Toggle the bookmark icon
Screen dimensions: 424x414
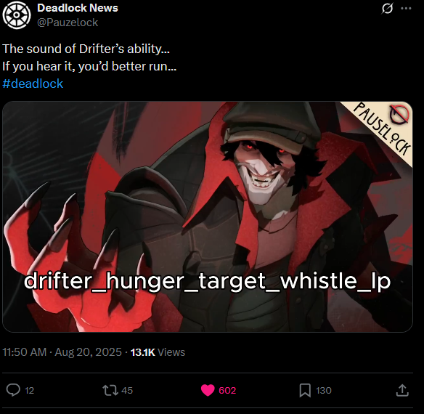pyautogui.click(x=305, y=391)
